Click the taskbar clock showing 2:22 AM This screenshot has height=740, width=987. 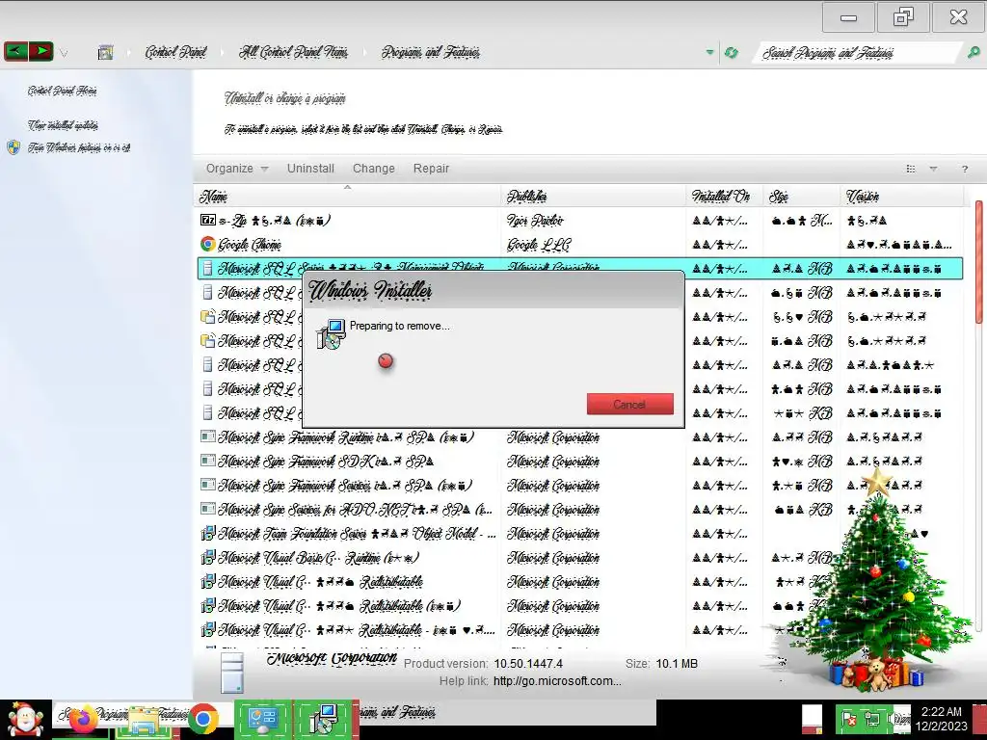pos(941,719)
